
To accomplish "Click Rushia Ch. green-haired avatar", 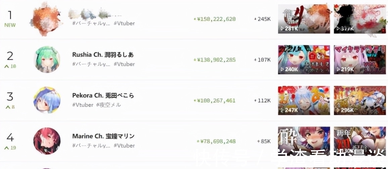I will pos(47,59).
